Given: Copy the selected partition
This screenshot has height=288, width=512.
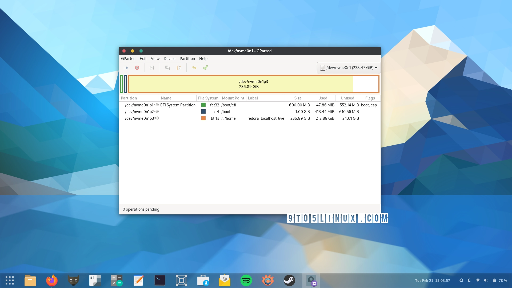Looking at the screenshot, I should [x=167, y=68].
